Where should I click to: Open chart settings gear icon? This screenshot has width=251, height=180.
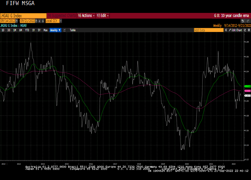[x=248, y=30]
